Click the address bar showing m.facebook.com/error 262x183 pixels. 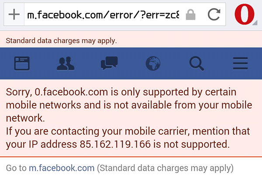point(103,15)
